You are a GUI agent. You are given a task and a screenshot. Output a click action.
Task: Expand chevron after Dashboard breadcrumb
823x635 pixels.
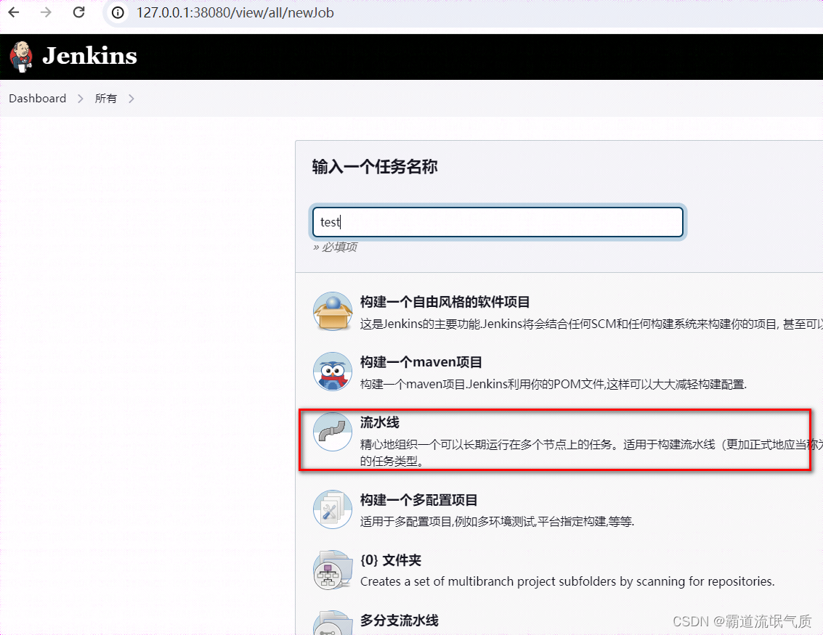(81, 99)
